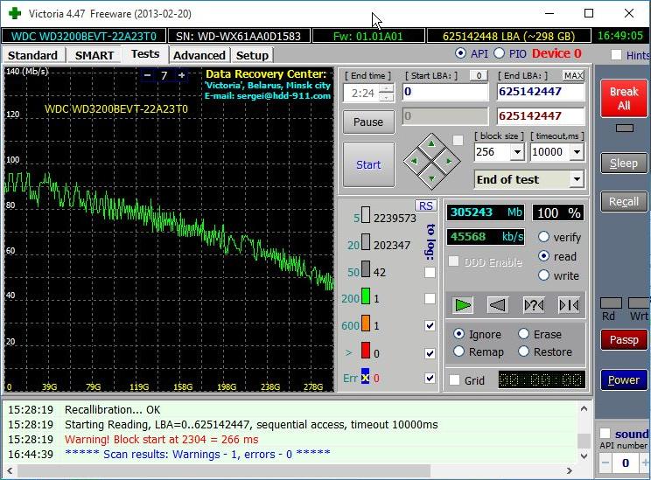The height and width of the screenshot is (480, 651).
Task: Click the dark gray 50 ms block indicator
Action: tap(366, 268)
